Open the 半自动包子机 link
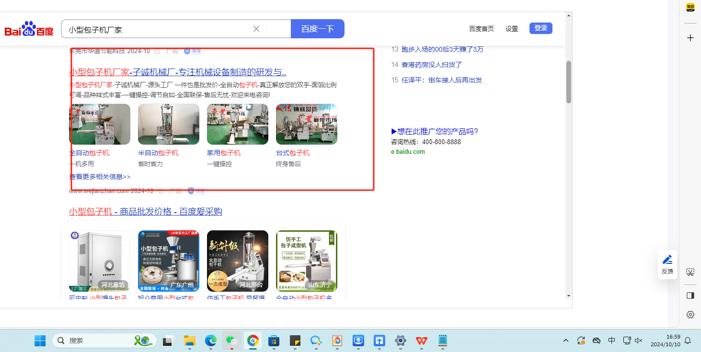 click(158, 153)
